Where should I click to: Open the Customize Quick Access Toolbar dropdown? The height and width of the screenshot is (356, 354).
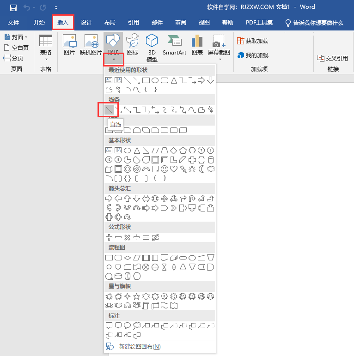(x=56, y=8)
